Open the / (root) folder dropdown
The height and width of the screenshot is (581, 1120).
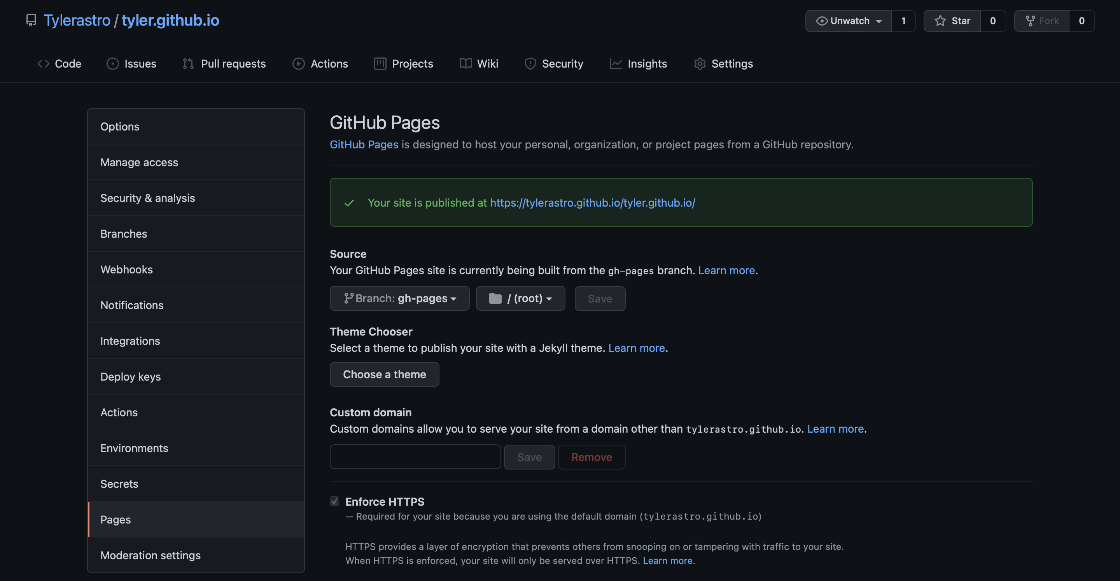520,298
